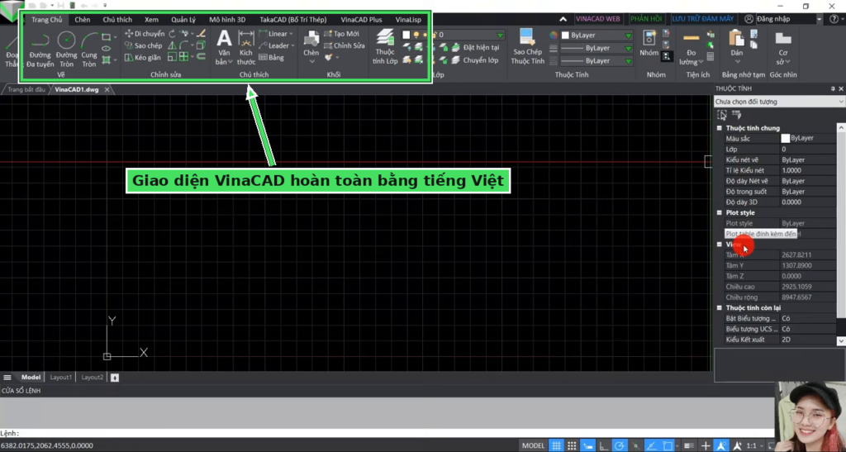Screen dimensions: 846x452
Task: Open the Văn bản text tool
Action: [223, 47]
